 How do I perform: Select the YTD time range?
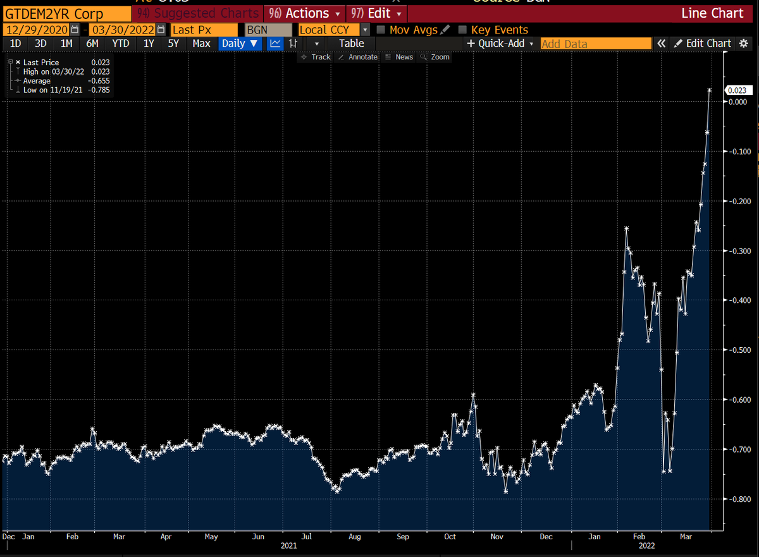121,44
